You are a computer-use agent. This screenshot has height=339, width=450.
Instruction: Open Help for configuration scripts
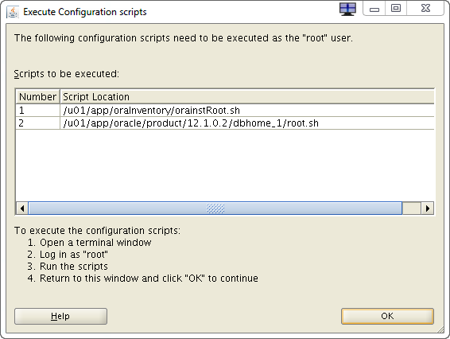coord(60,316)
